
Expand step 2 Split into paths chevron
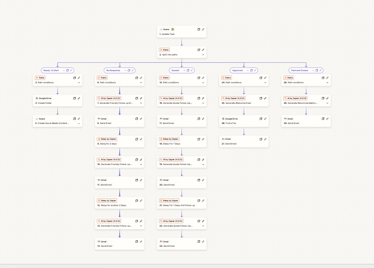(x=203, y=55)
